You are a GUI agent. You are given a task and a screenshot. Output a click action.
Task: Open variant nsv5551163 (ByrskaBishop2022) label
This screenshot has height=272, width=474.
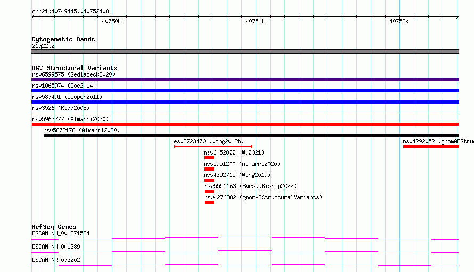pos(250,186)
